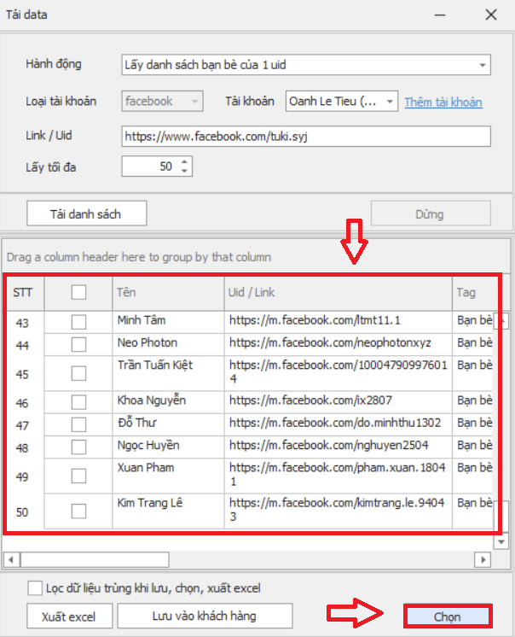Tick the select-all checkbox in header
Screen dimensions: 515x637
(78, 293)
